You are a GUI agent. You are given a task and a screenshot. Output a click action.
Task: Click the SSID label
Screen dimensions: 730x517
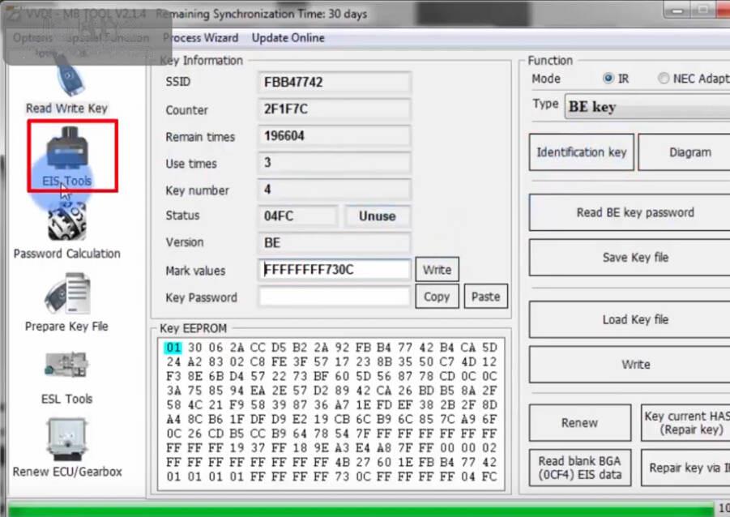(x=178, y=82)
